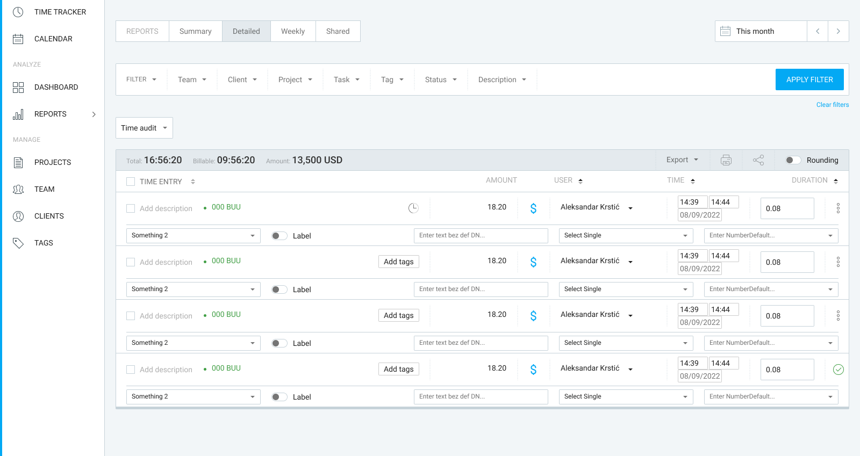Toggle the billable dollar icon in the second entry

[x=533, y=262]
